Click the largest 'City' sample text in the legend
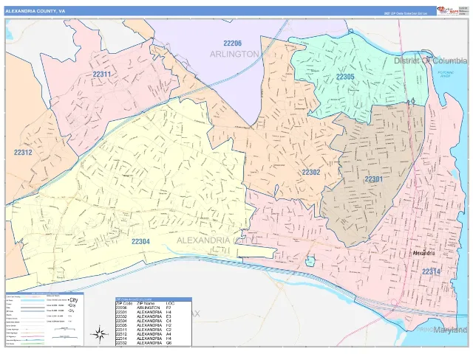 tap(74, 300)
